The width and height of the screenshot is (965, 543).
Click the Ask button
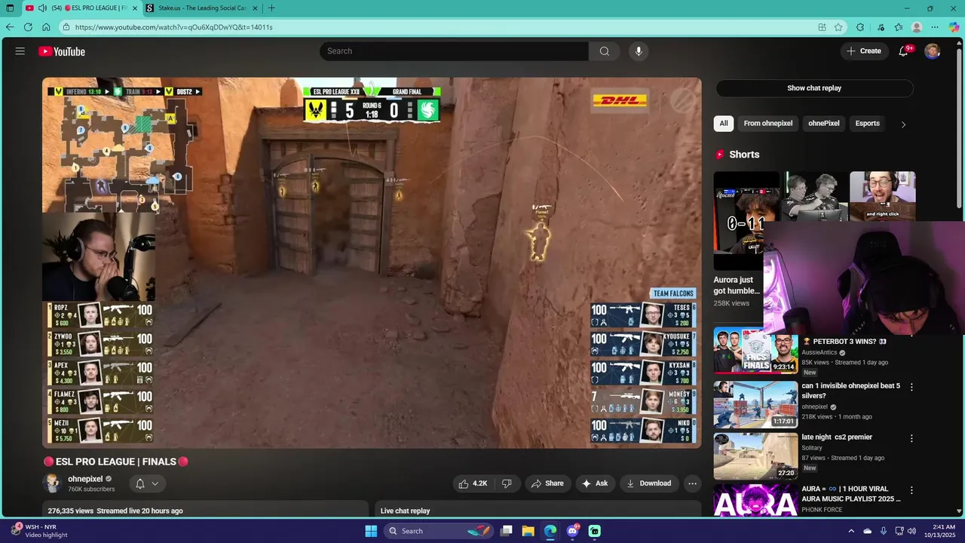coord(595,483)
